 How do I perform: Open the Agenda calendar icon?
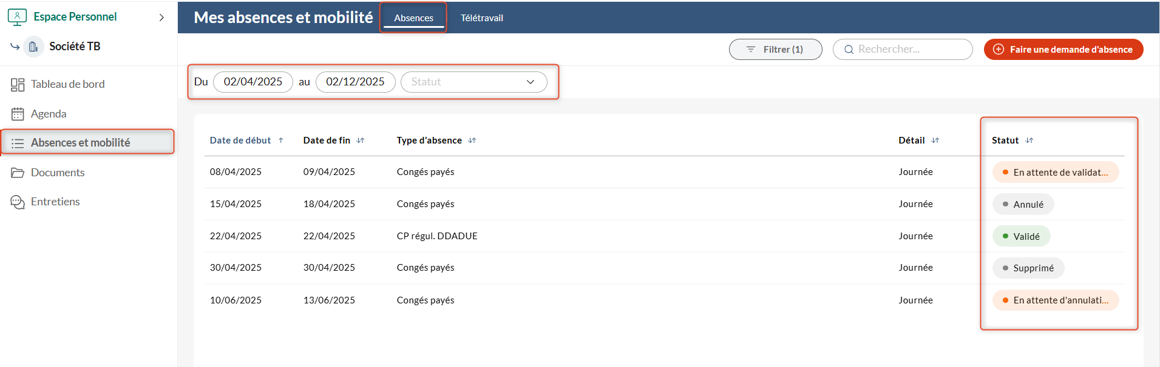click(x=18, y=114)
